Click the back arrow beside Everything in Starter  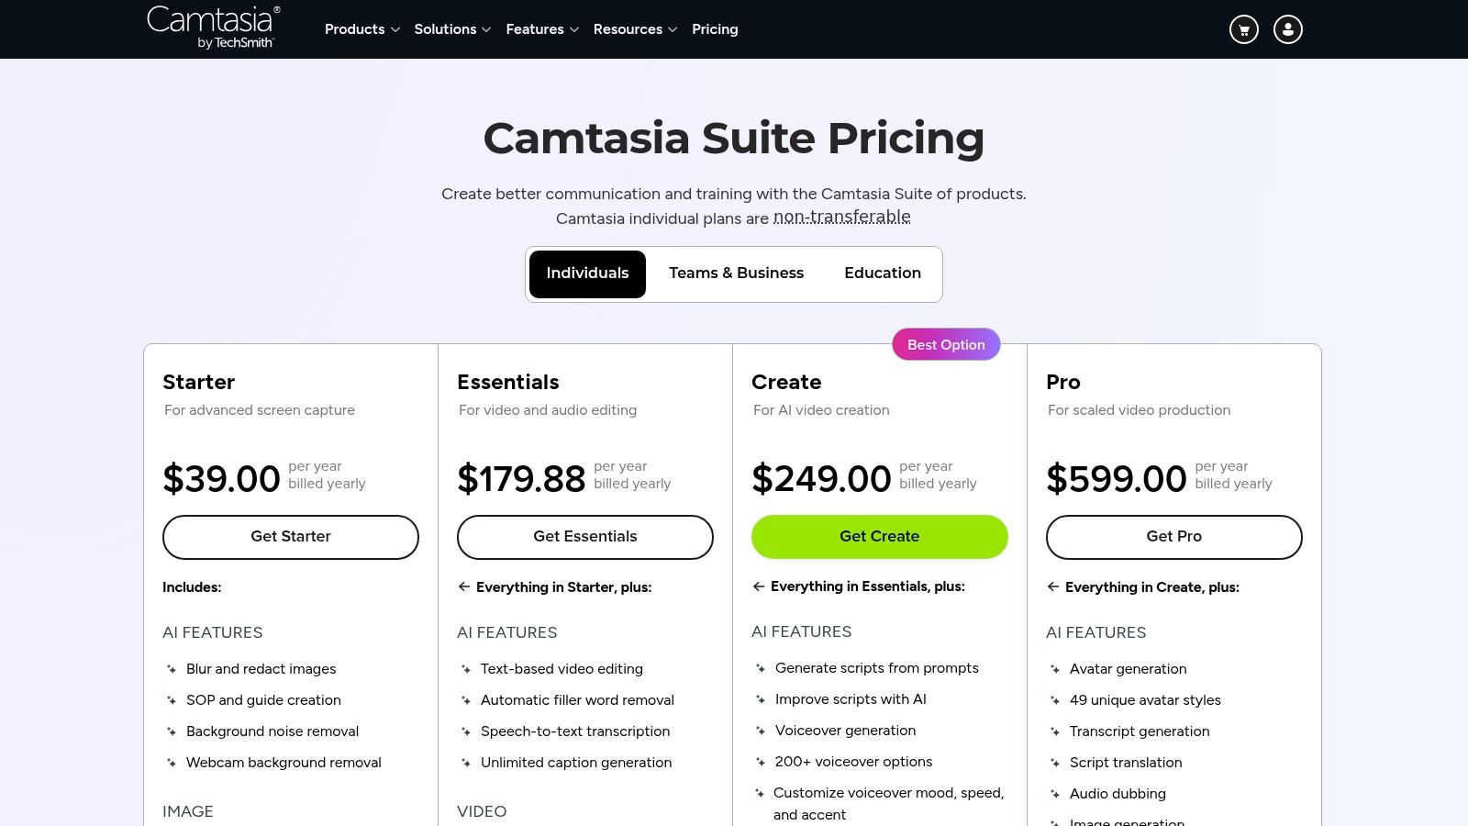coord(464,586)
